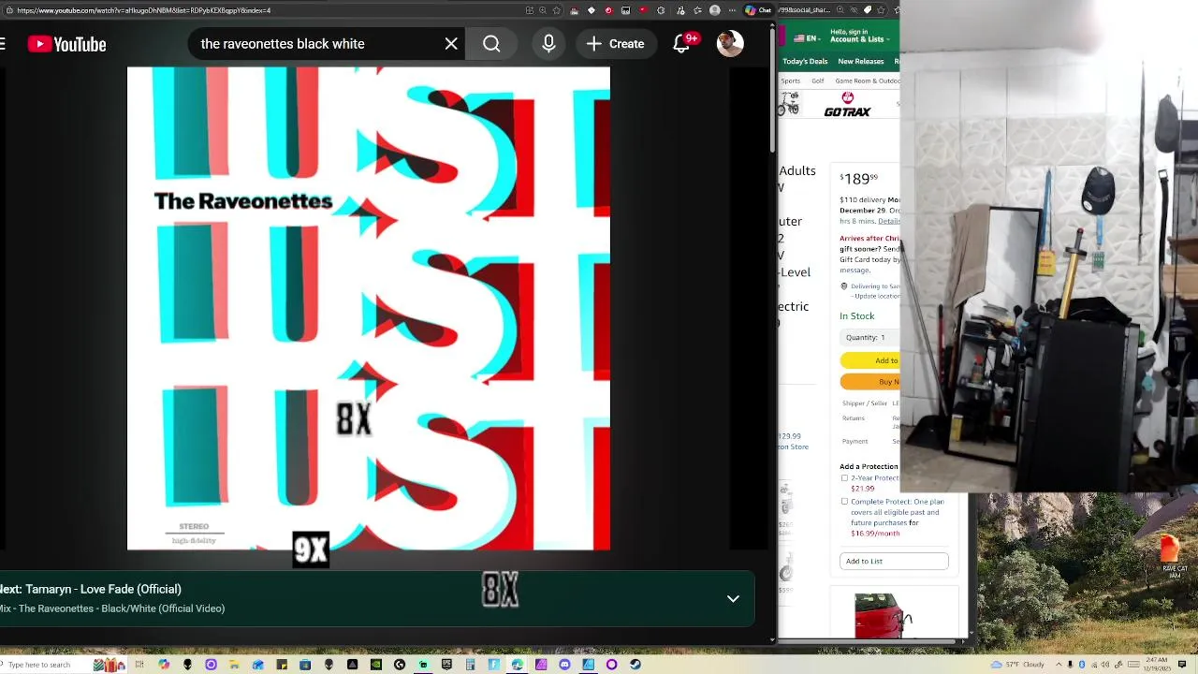
Task: Open the delivery Details link
Action: point(889,221)
